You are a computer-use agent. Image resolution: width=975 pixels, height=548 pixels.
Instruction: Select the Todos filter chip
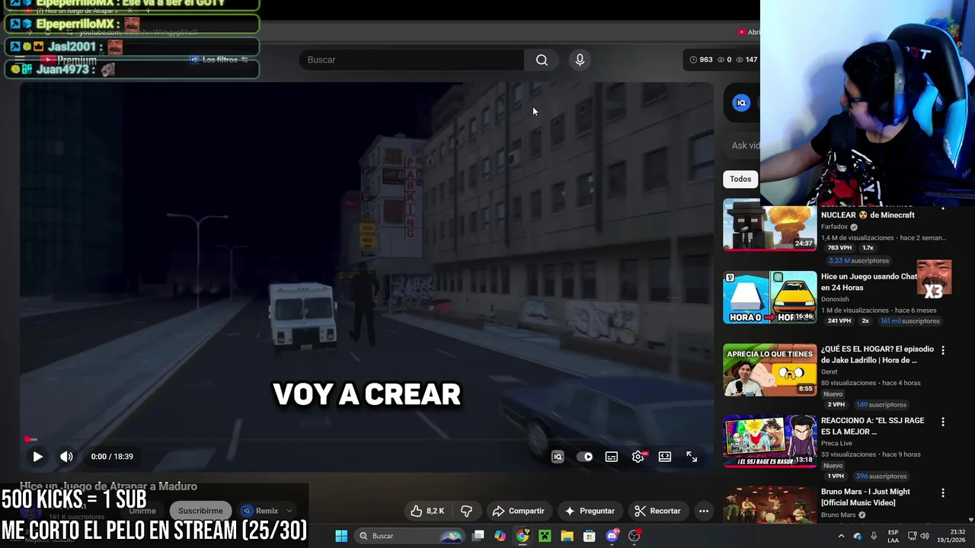(x=740, y=179)
